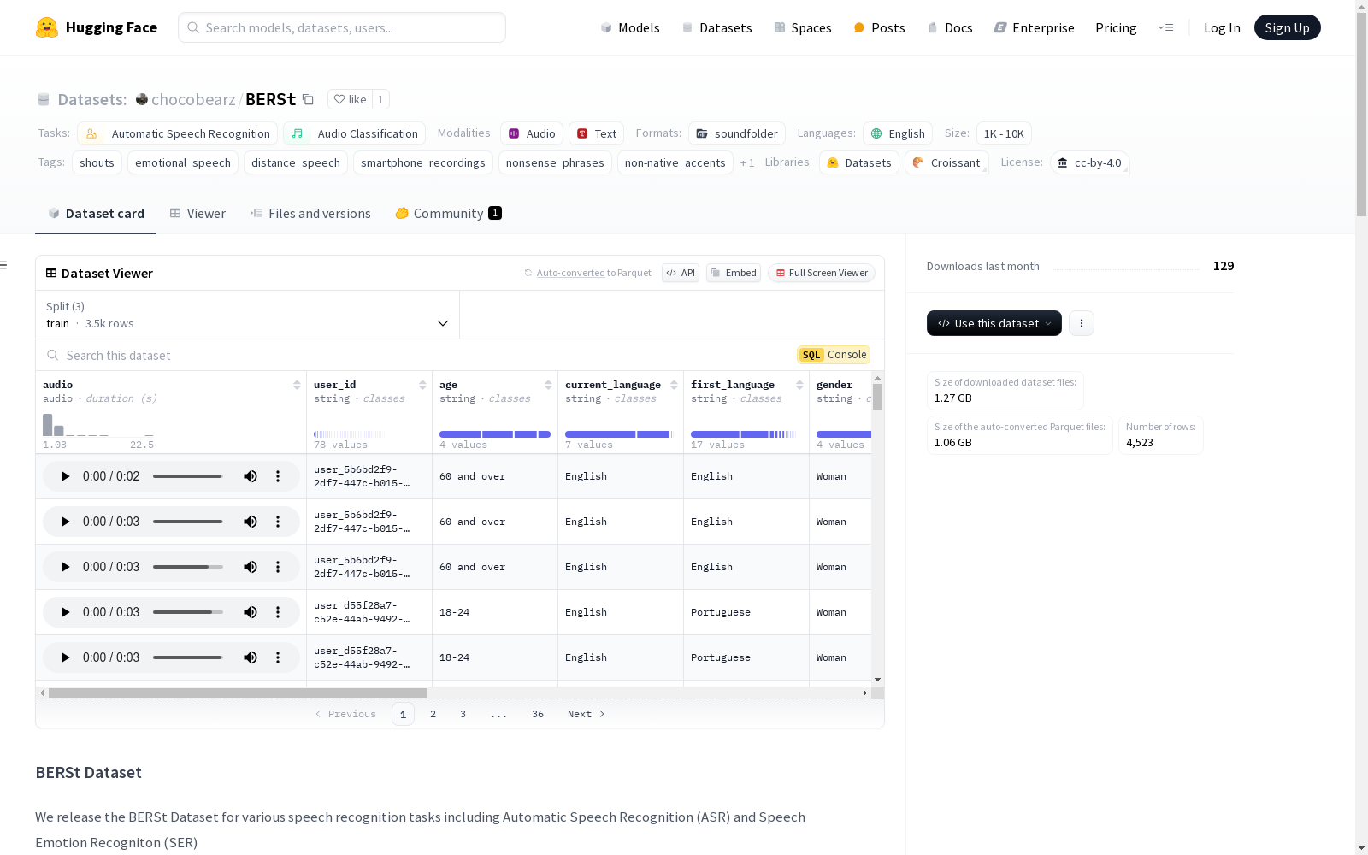Open the Full Screen Viewer
The image size is (1368, 855).
click(x=821, y=273)
